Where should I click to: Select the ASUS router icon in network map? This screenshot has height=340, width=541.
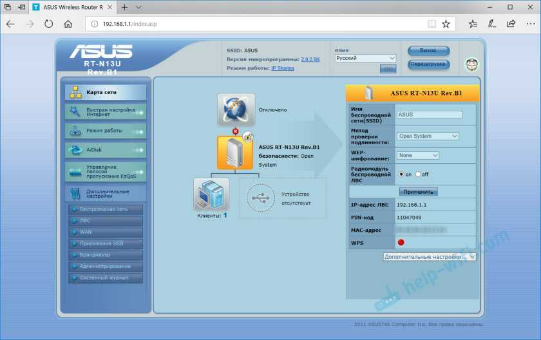(x=235, y=153)
